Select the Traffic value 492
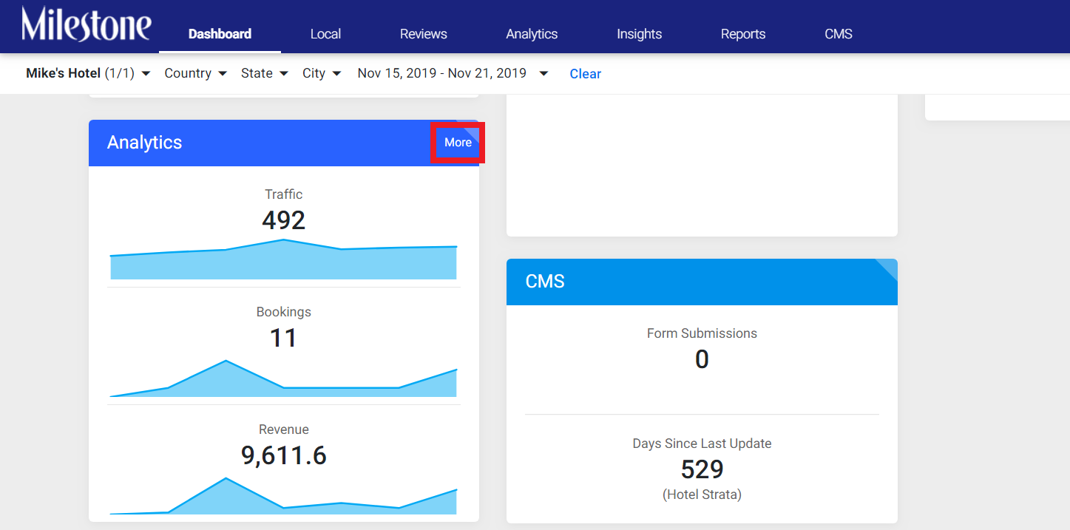The width and height of the screenshot is (1070, 530). pos(284,220)
